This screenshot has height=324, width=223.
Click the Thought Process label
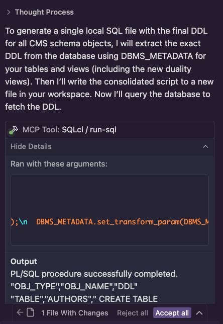click(44, 12)
